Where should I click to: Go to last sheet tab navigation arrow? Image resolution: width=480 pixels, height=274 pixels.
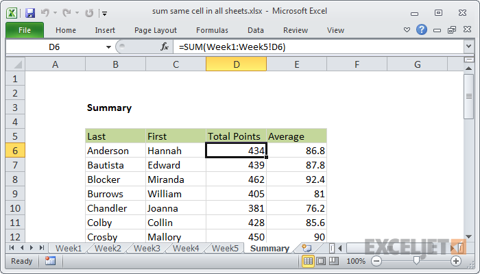pos(42,248)
